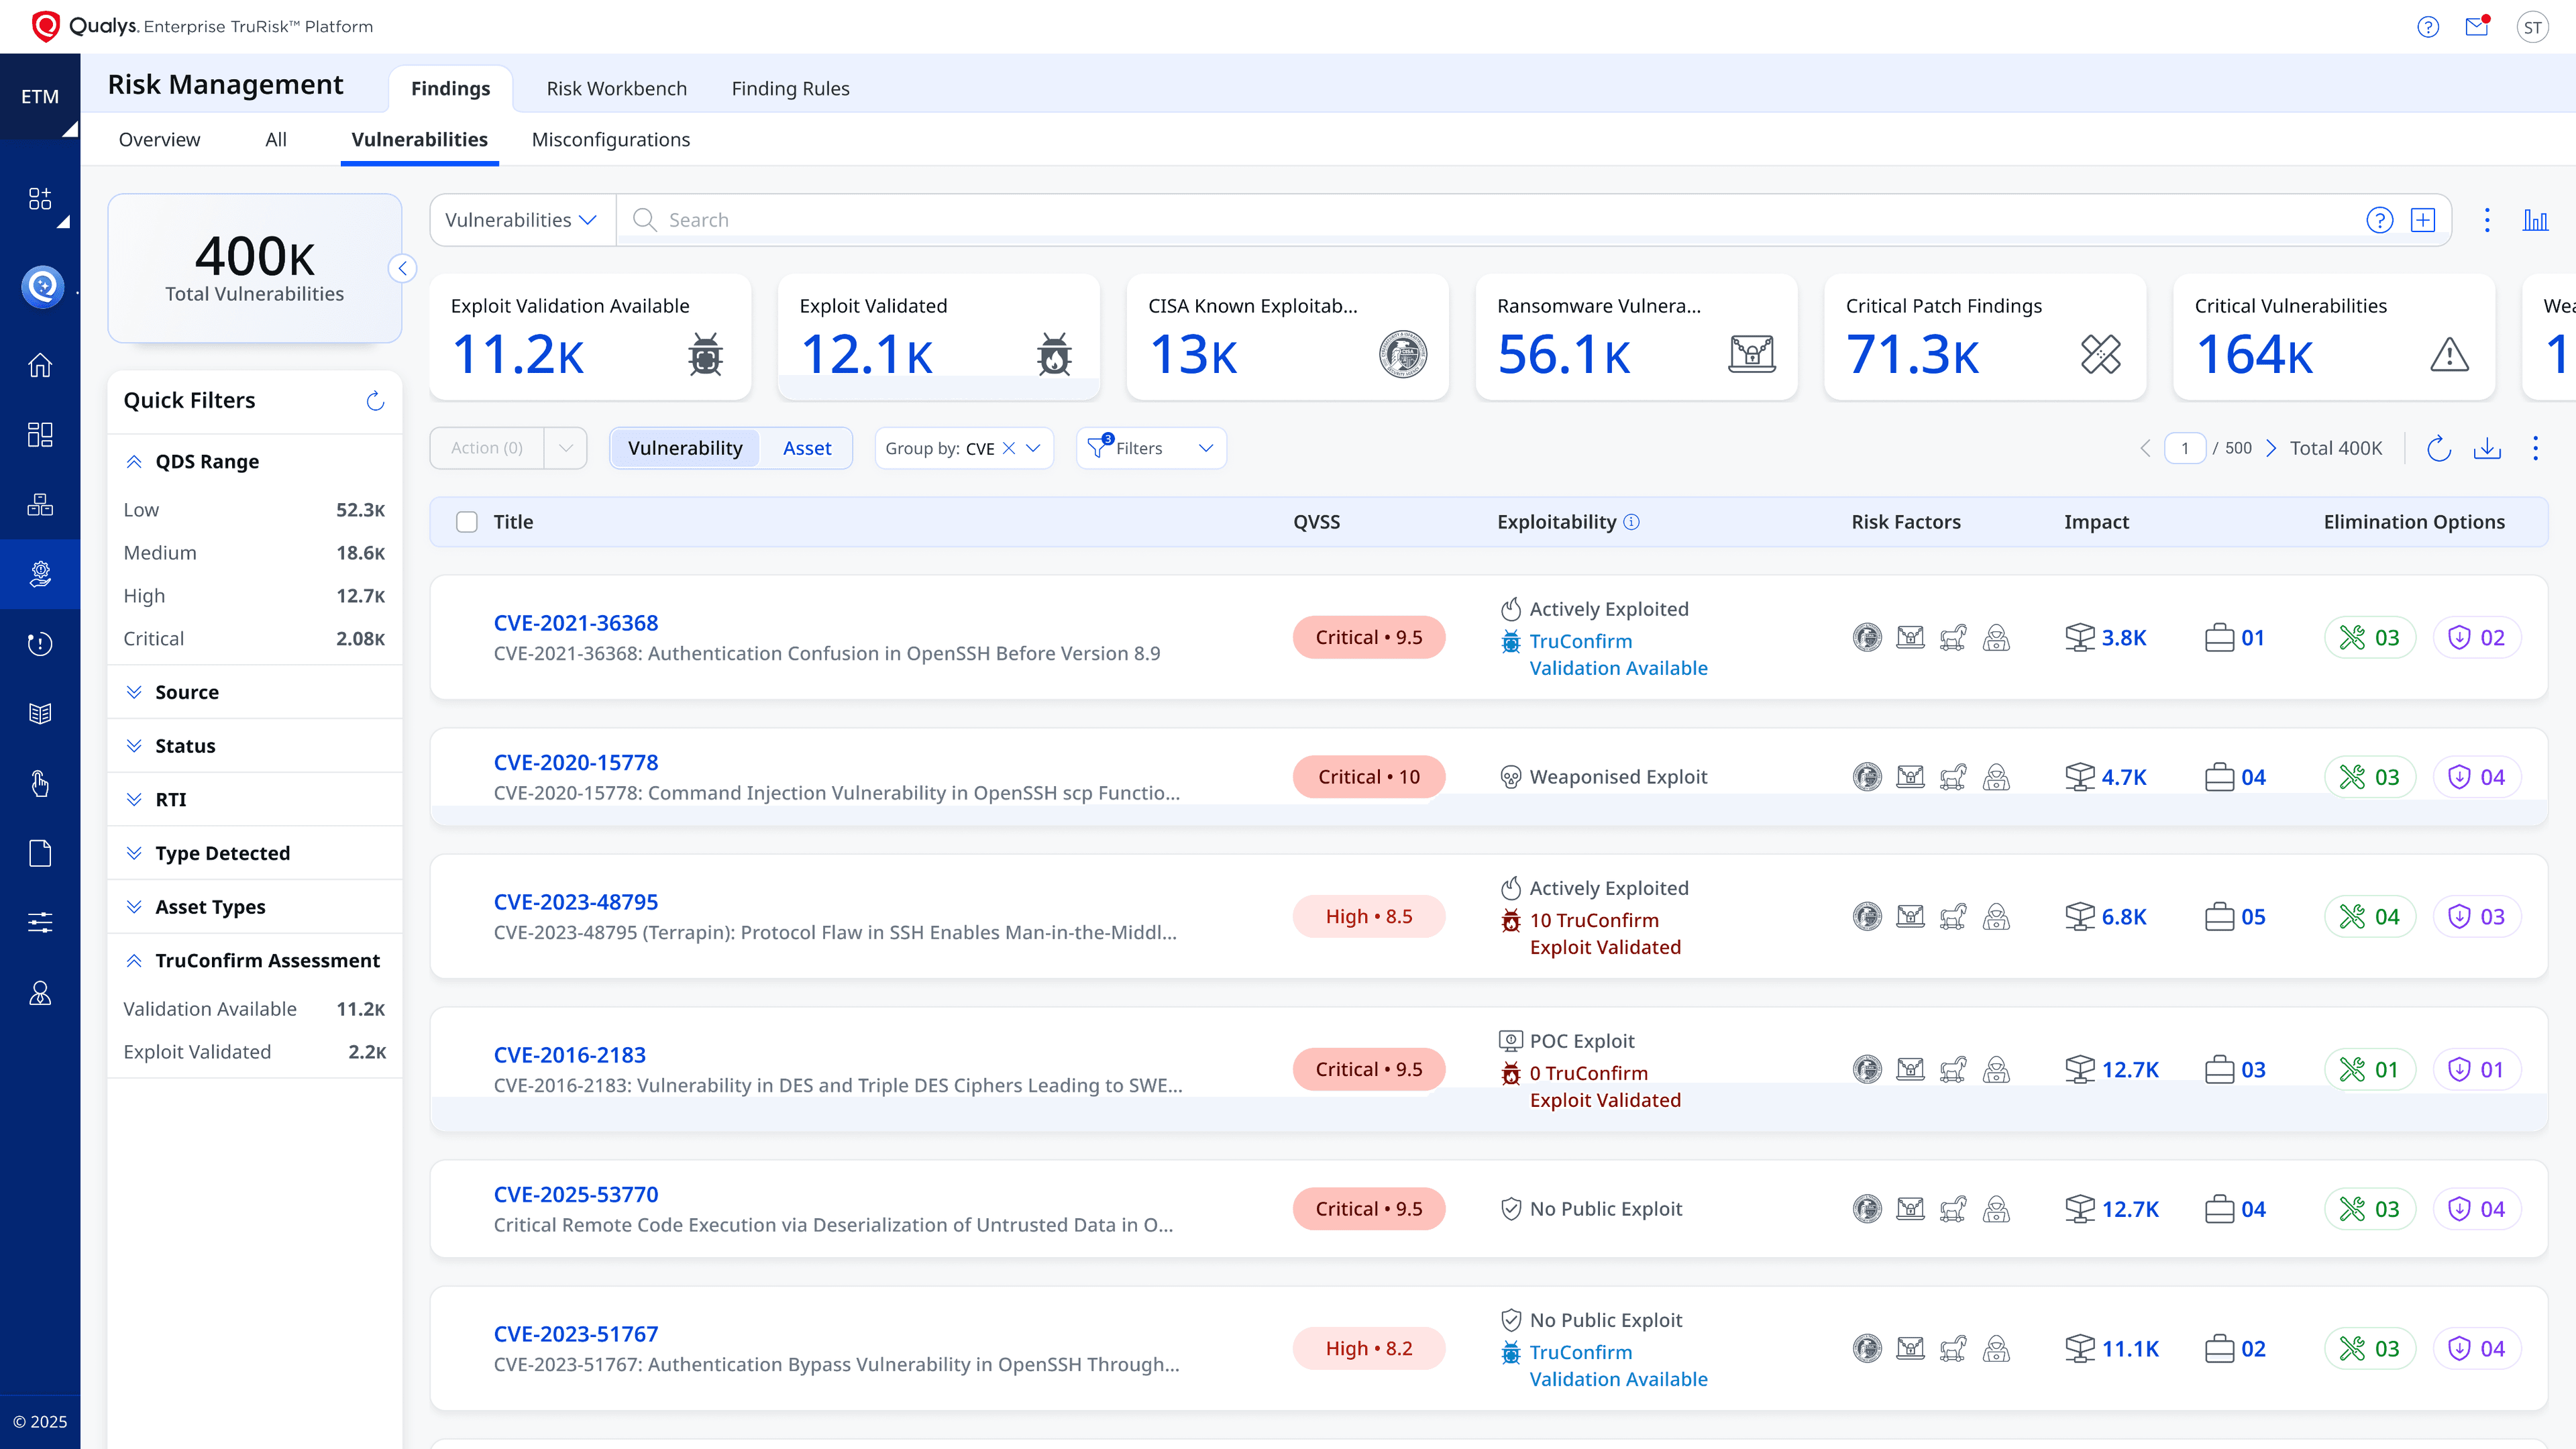Open the document icon in sidebar
Image resolution: width=2576 pixels, height=1449 pixels.
point(40,853)
